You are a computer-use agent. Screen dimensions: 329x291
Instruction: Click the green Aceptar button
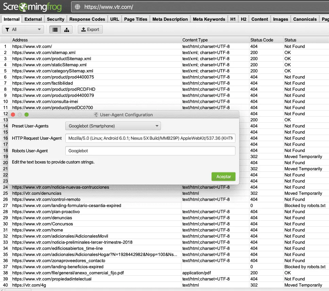coord(224,176)
